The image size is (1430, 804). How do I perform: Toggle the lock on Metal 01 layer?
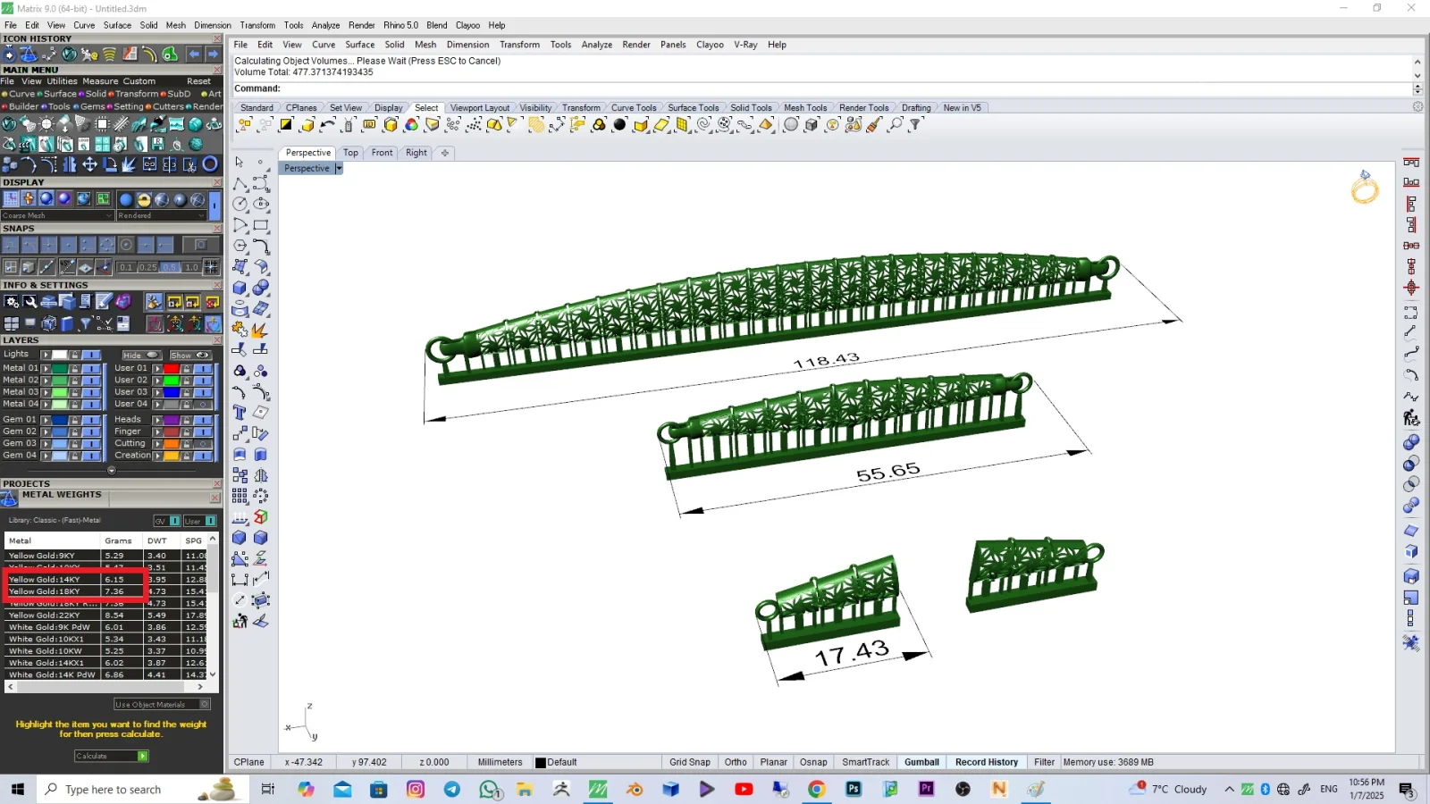point(75,368)
